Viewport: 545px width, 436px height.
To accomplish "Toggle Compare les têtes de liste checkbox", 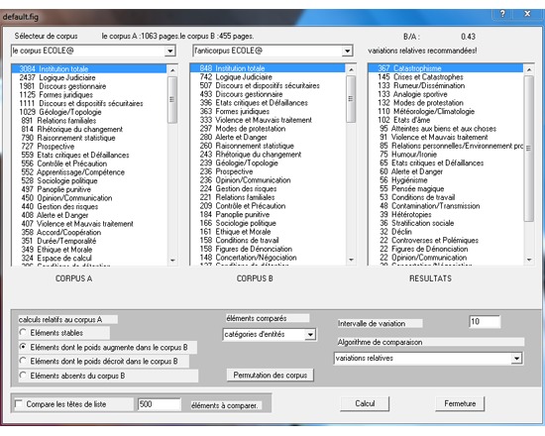I will tap(19, 404).
